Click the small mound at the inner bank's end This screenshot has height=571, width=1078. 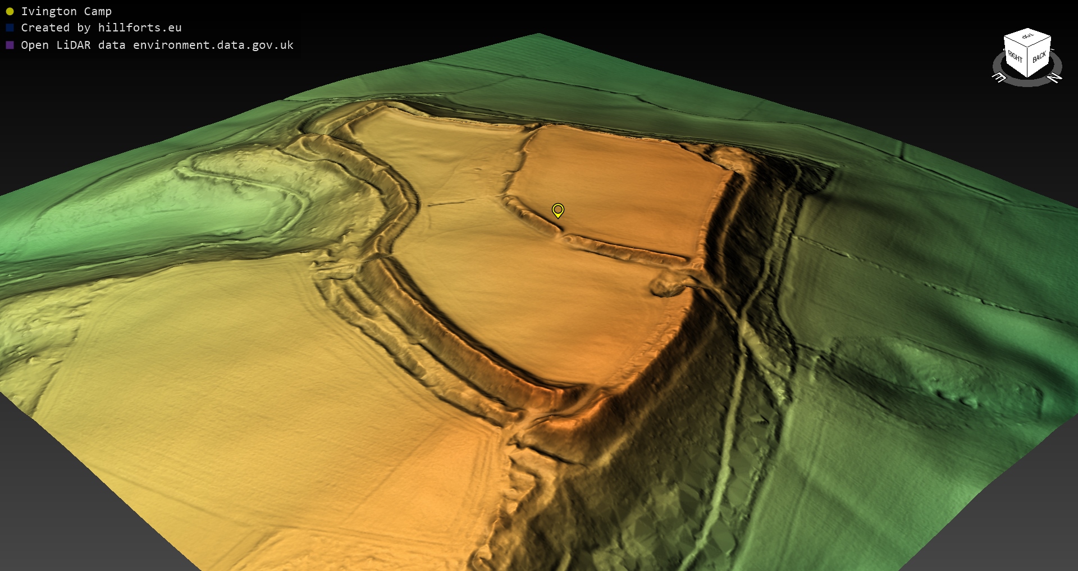point(666,286)
